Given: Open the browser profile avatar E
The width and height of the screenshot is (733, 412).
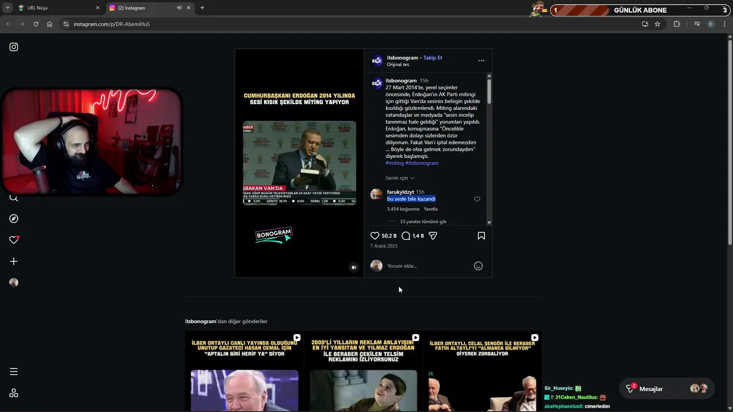Looking at the screenshot, I should (x=711, y=24).
